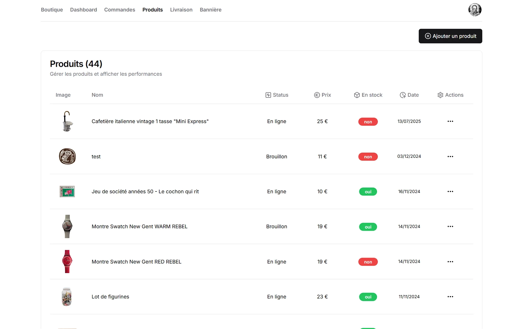Screen dimensions: 527x329
Task: Click the gear icon in the Actions column header
Action: point(440,95)
